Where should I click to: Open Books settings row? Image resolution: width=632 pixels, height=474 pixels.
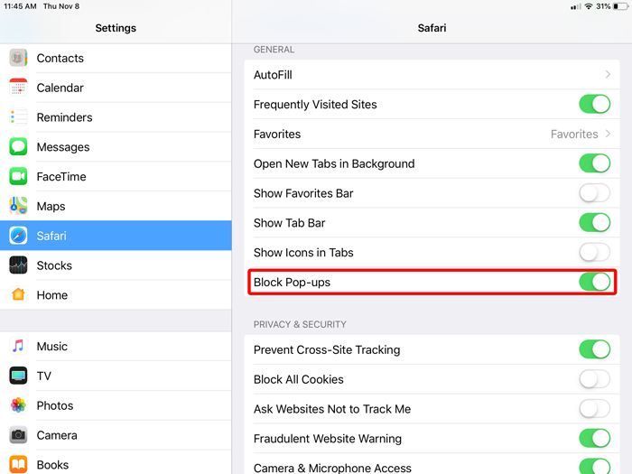point(116,462)
